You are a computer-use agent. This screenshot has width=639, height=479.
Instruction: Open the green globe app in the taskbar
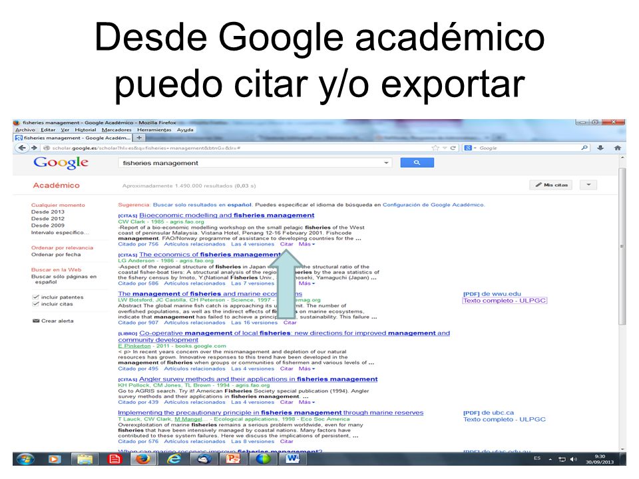tap(264, 459)
